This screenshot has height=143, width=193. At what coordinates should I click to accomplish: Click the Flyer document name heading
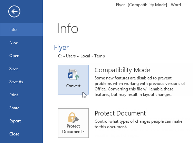[61, 47]
